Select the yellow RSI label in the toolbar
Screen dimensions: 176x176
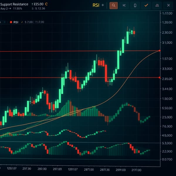[96, 5]
